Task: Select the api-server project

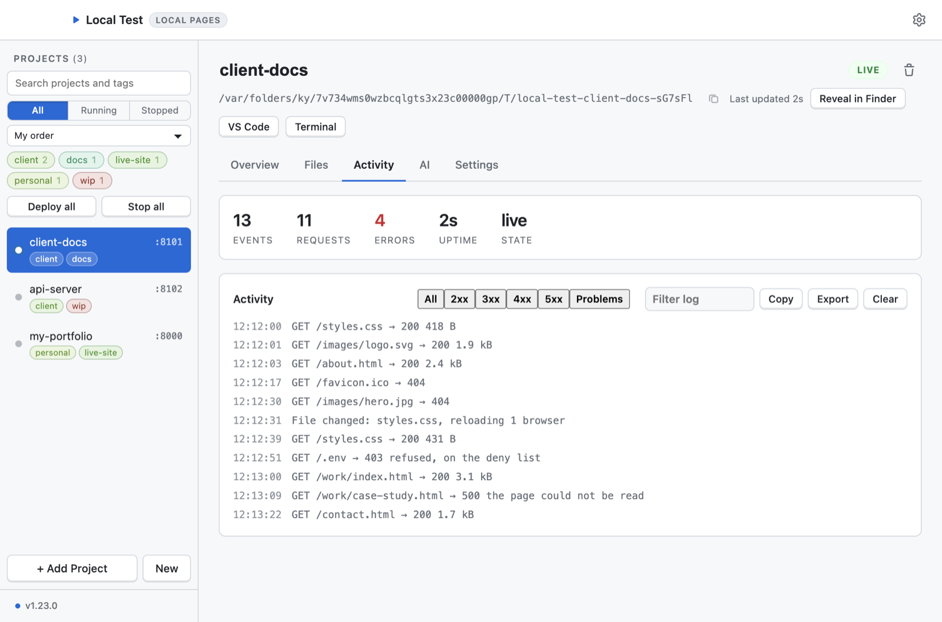Action: pos(99,297)
